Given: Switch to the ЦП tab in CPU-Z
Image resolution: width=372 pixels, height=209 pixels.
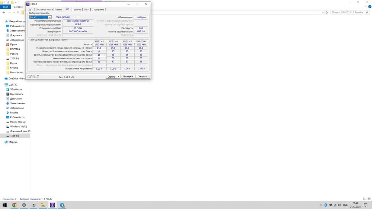Looking at the screenshot, I should coord(31,10).
